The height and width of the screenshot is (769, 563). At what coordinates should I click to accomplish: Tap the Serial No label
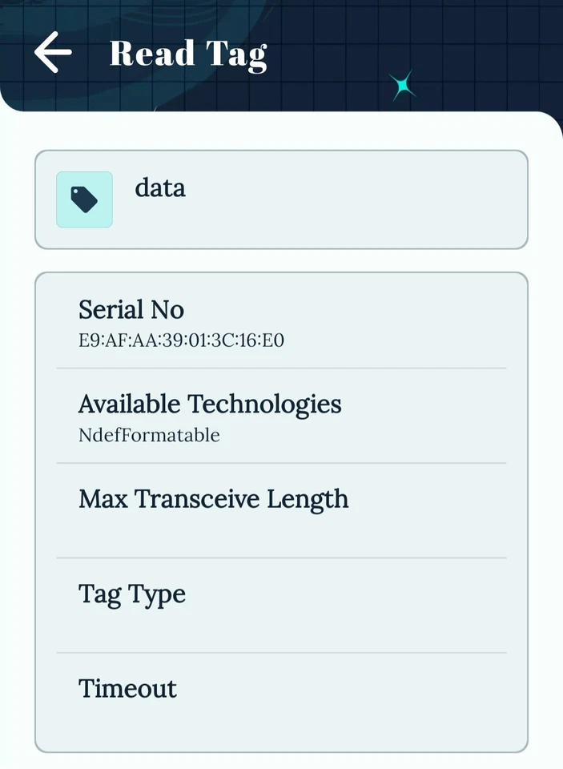[131, 309]
